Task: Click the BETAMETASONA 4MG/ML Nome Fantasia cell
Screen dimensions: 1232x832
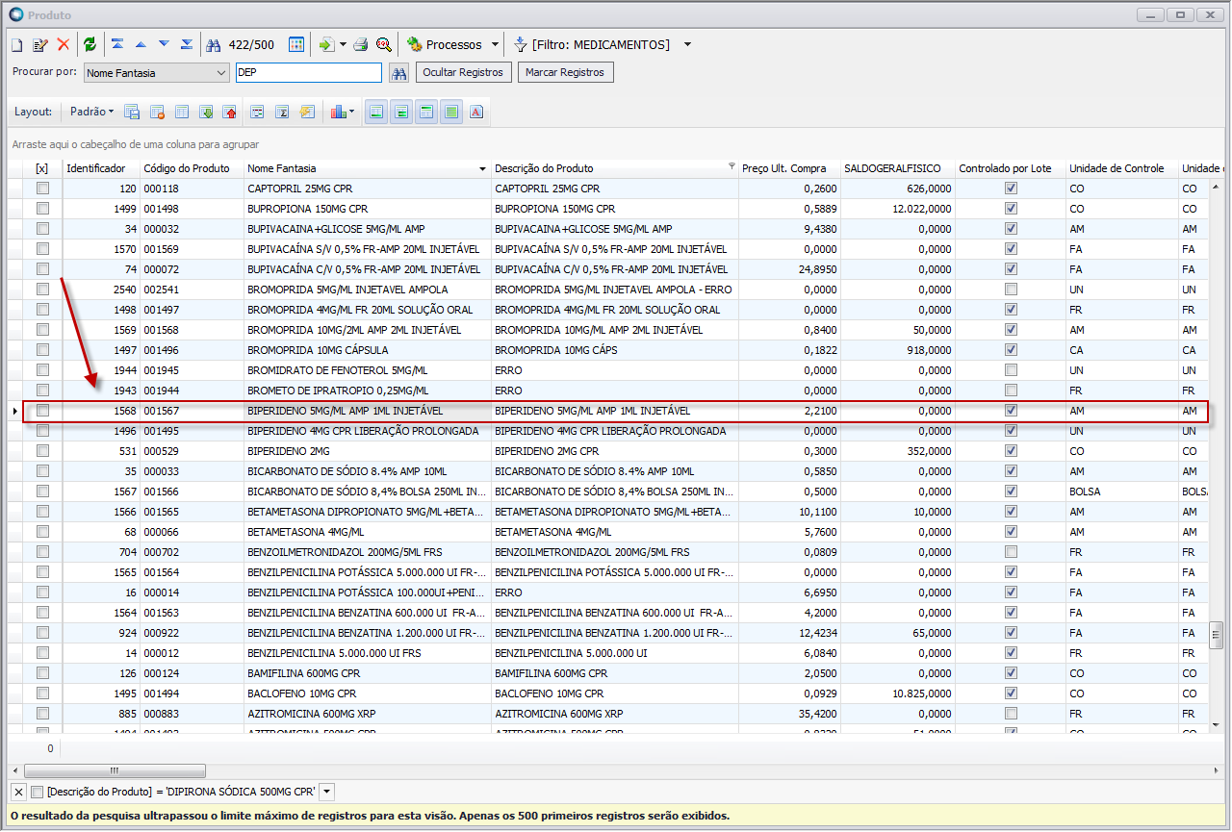Action: [368, 532]
